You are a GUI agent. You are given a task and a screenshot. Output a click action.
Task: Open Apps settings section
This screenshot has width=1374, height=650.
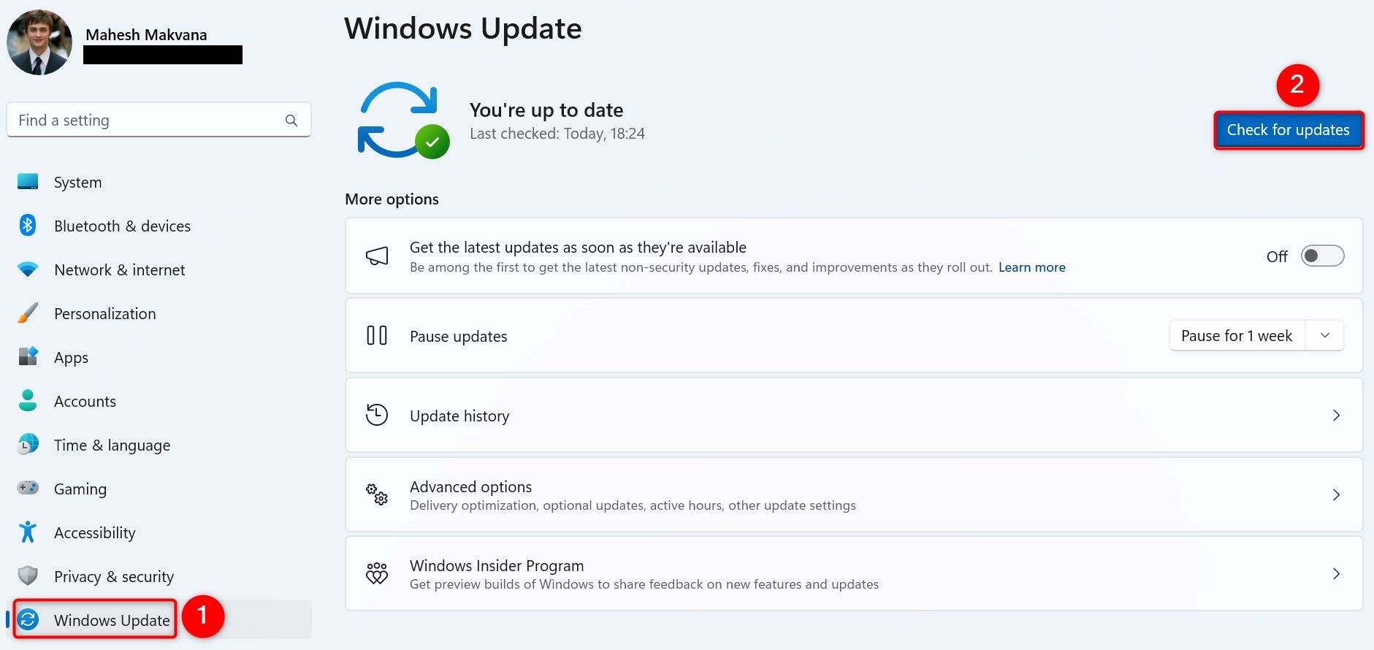click(159, 357)
